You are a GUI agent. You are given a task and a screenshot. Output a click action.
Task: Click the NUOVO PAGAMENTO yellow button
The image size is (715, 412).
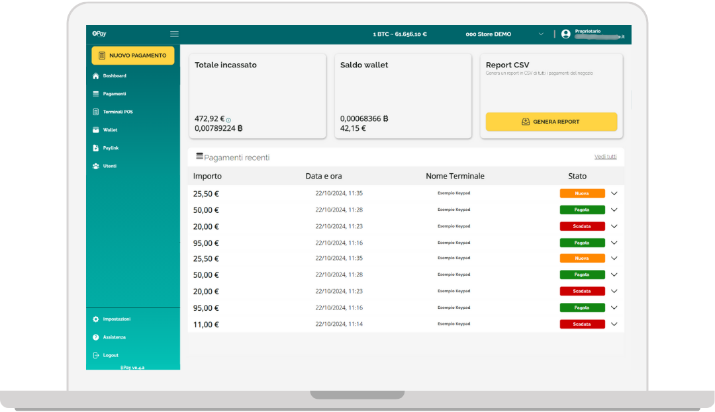132,56
